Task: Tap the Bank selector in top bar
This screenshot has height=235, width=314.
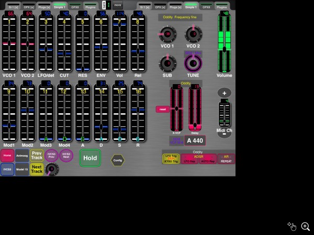Action: point(107,5)
